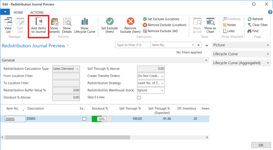This screenshot has height=150, width=273.
Task: Collapse the Picture pane
Action: tap(268, 45)
